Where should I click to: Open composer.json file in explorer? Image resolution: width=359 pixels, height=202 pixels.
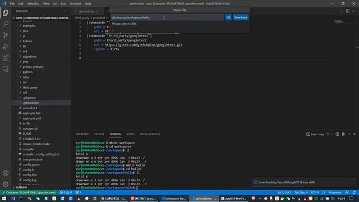coord(33,159)
